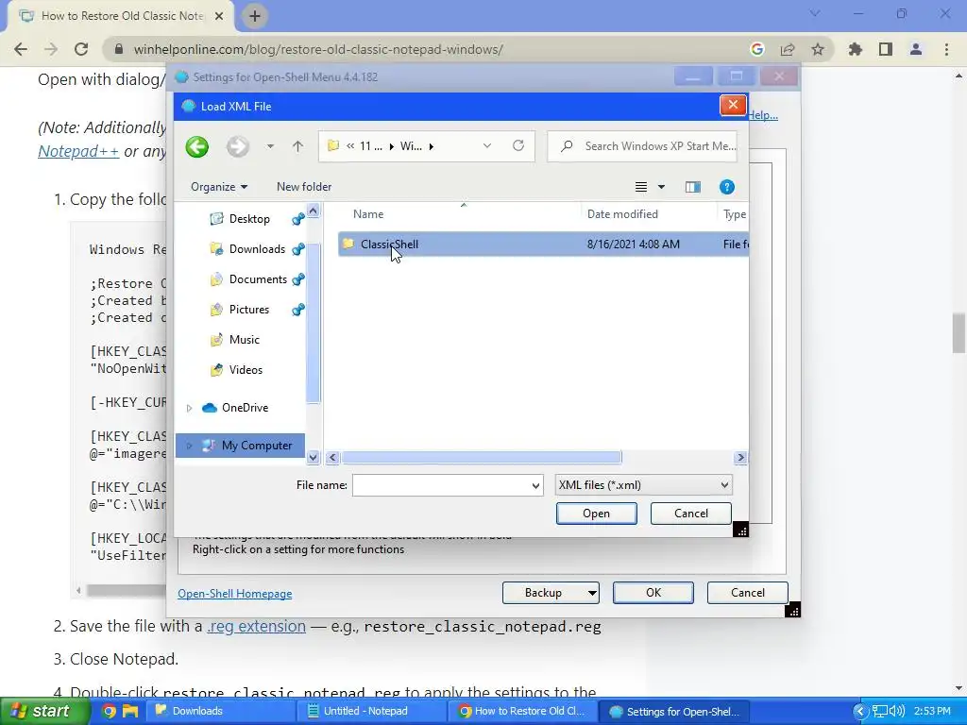The height and width of the screenshot is (725, 967).
Task: Open the Notepad++ link on the webpage
Action: [78, 151]
